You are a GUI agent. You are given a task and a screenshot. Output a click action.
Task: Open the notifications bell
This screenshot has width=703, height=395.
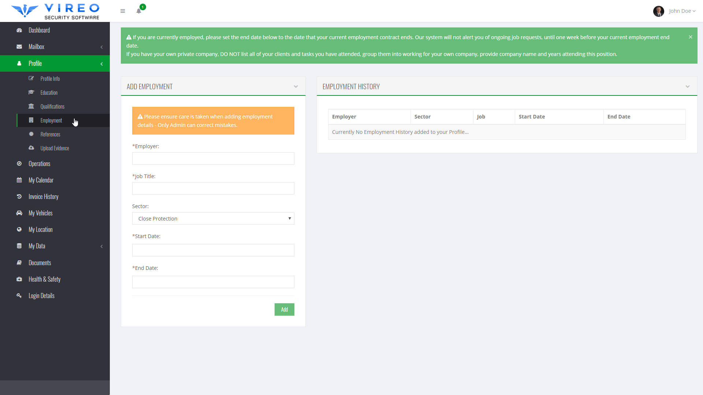click(138, 11)
